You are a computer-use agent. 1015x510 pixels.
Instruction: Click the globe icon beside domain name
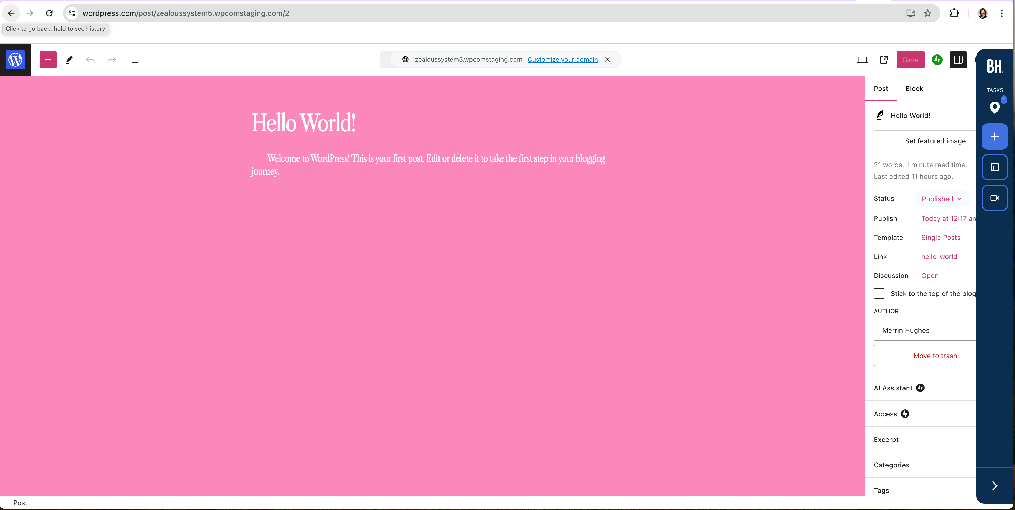pyautogui.click(x=405, y=60)
